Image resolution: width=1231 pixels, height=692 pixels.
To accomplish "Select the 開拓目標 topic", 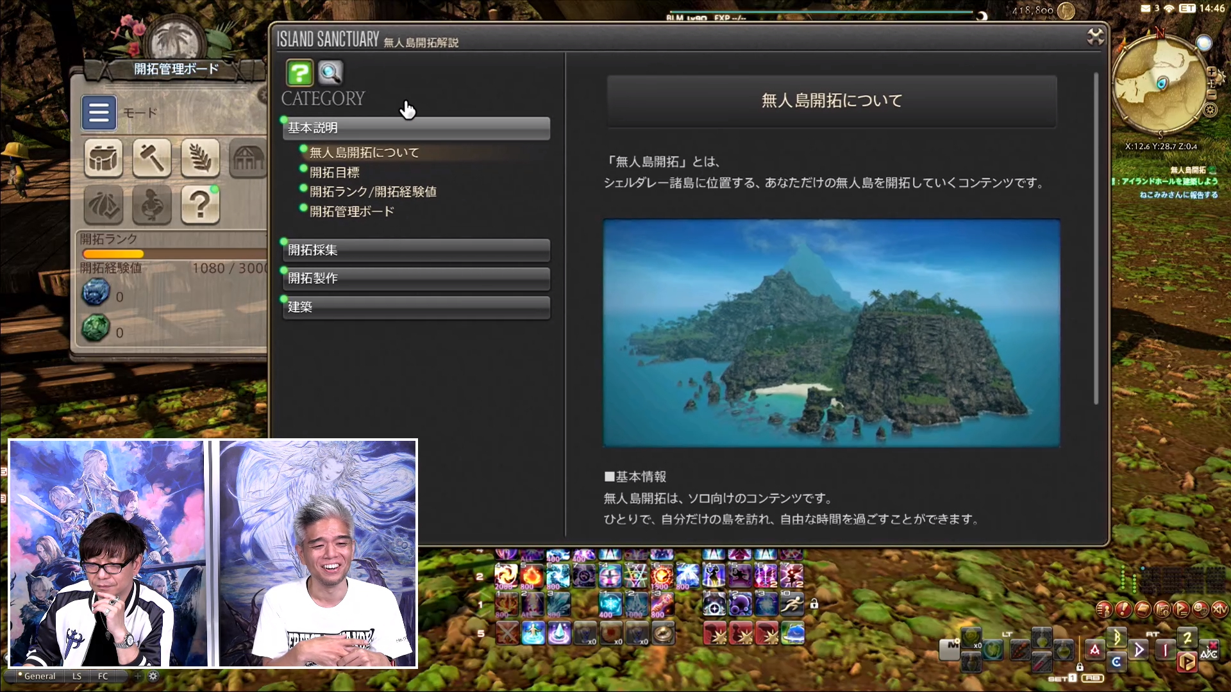I will coord(335,172).
